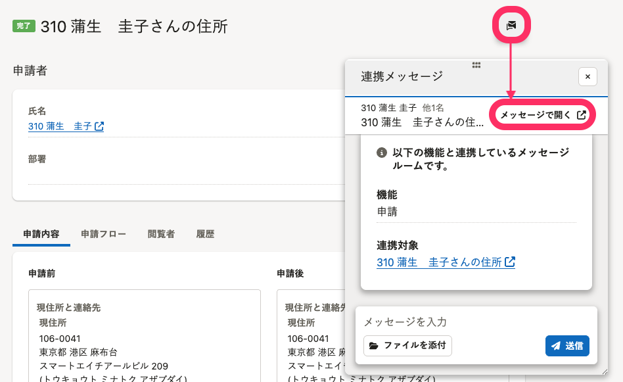Click the room name 310 蒲生 圭子 他1名
The image size is (623, 382).
click(402, 108)
